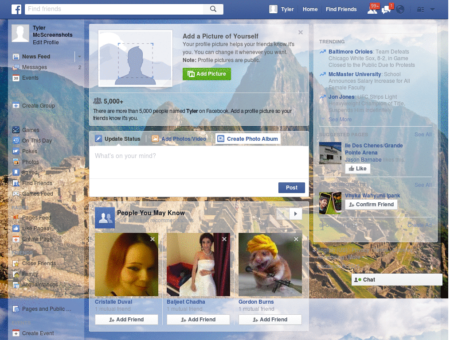
Task: Expand News Feed options arrow
Action: click(79, 57)
